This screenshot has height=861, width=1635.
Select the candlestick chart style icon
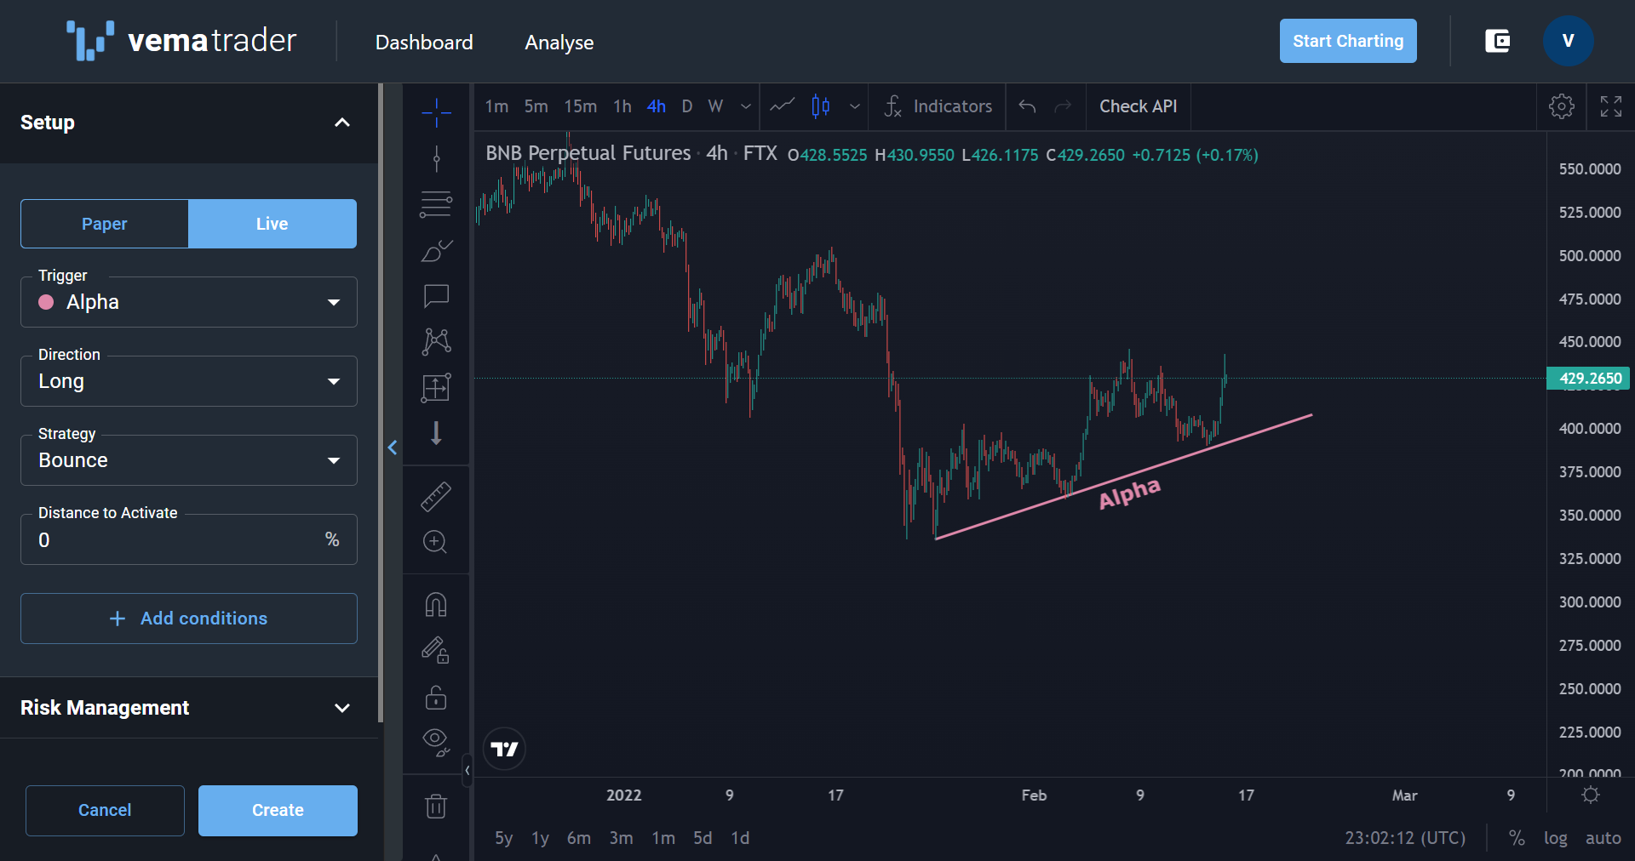(821, 106)
